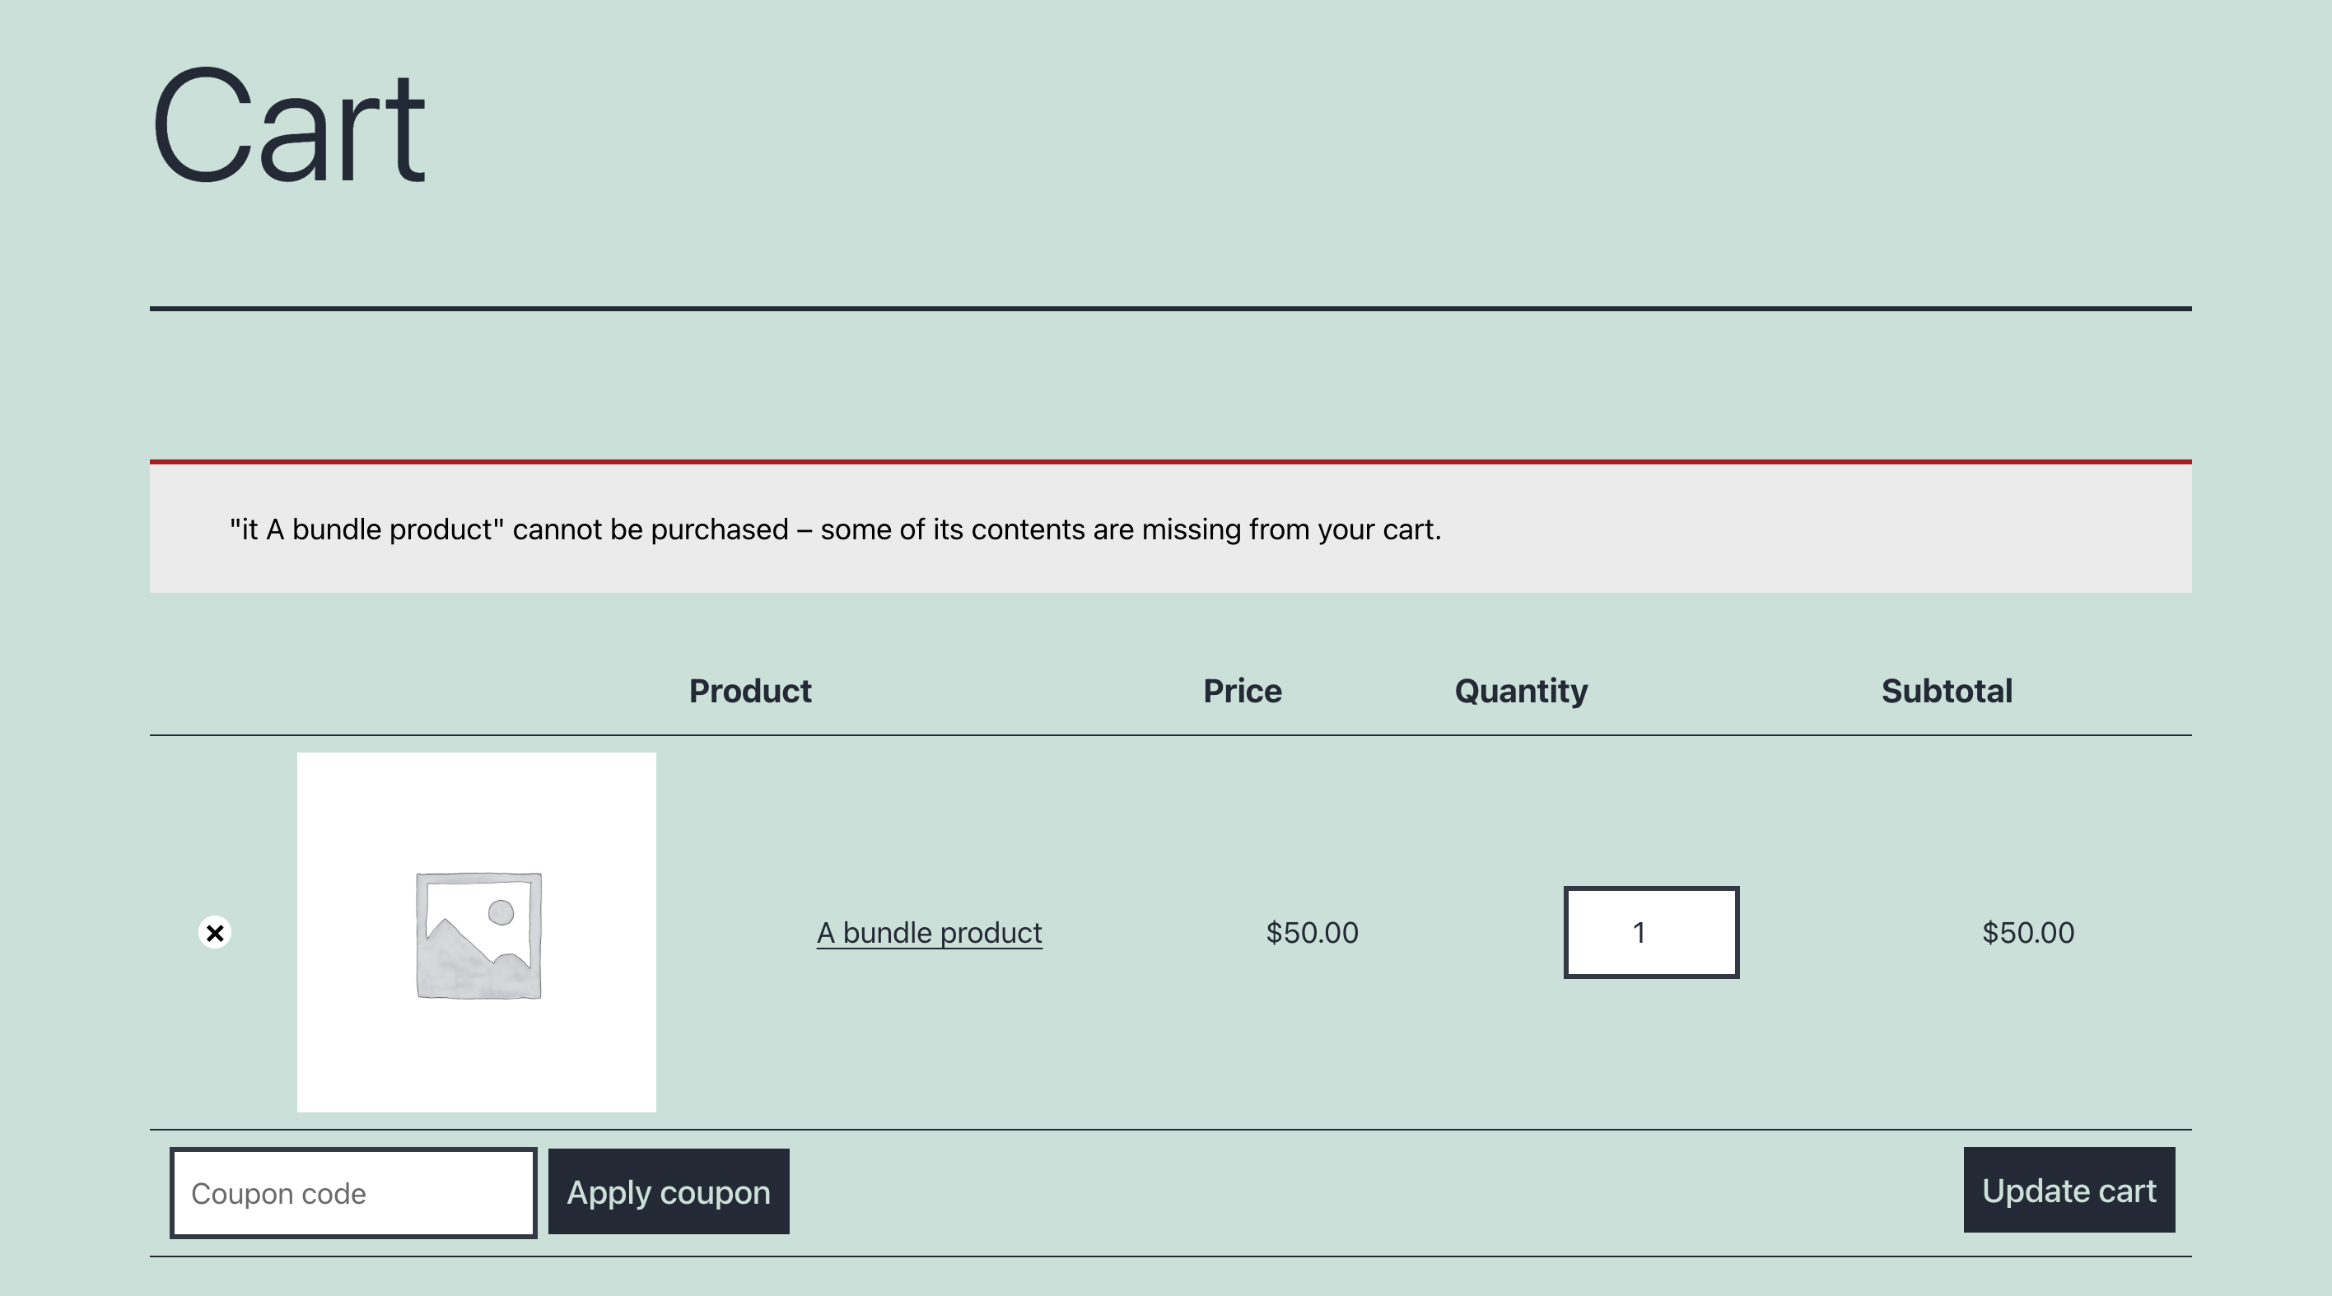The image size is (2332, 1296).
Task: Click the cannot be purchased error notice
Action: pos(1170,527)
